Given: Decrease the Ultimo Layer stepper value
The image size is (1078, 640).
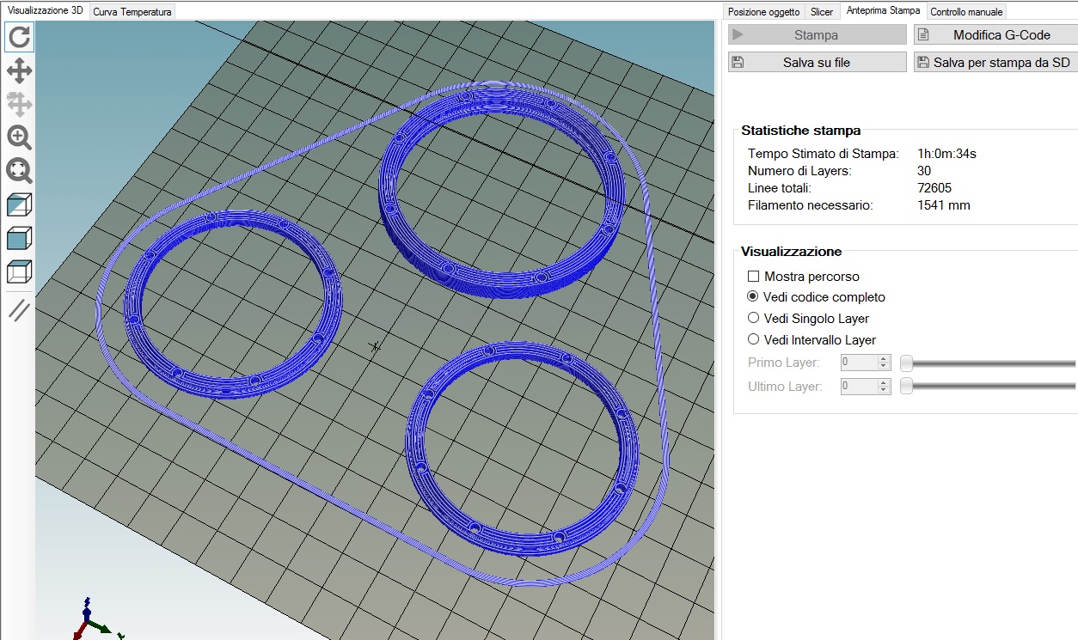Looking at the screenshot, I should [884, 390].
